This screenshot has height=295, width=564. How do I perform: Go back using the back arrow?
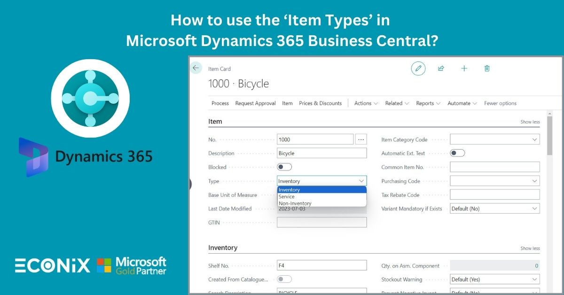click(196, 68)
